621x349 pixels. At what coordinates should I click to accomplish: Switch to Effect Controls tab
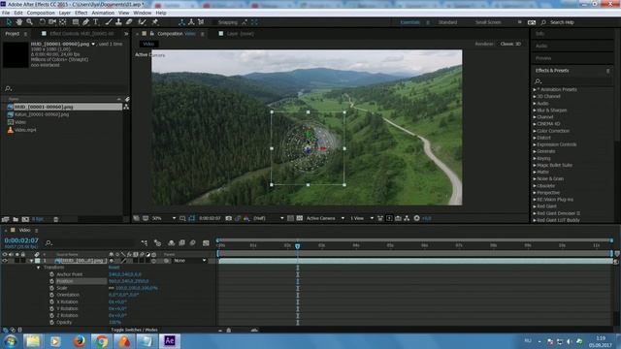pos(82,34)
